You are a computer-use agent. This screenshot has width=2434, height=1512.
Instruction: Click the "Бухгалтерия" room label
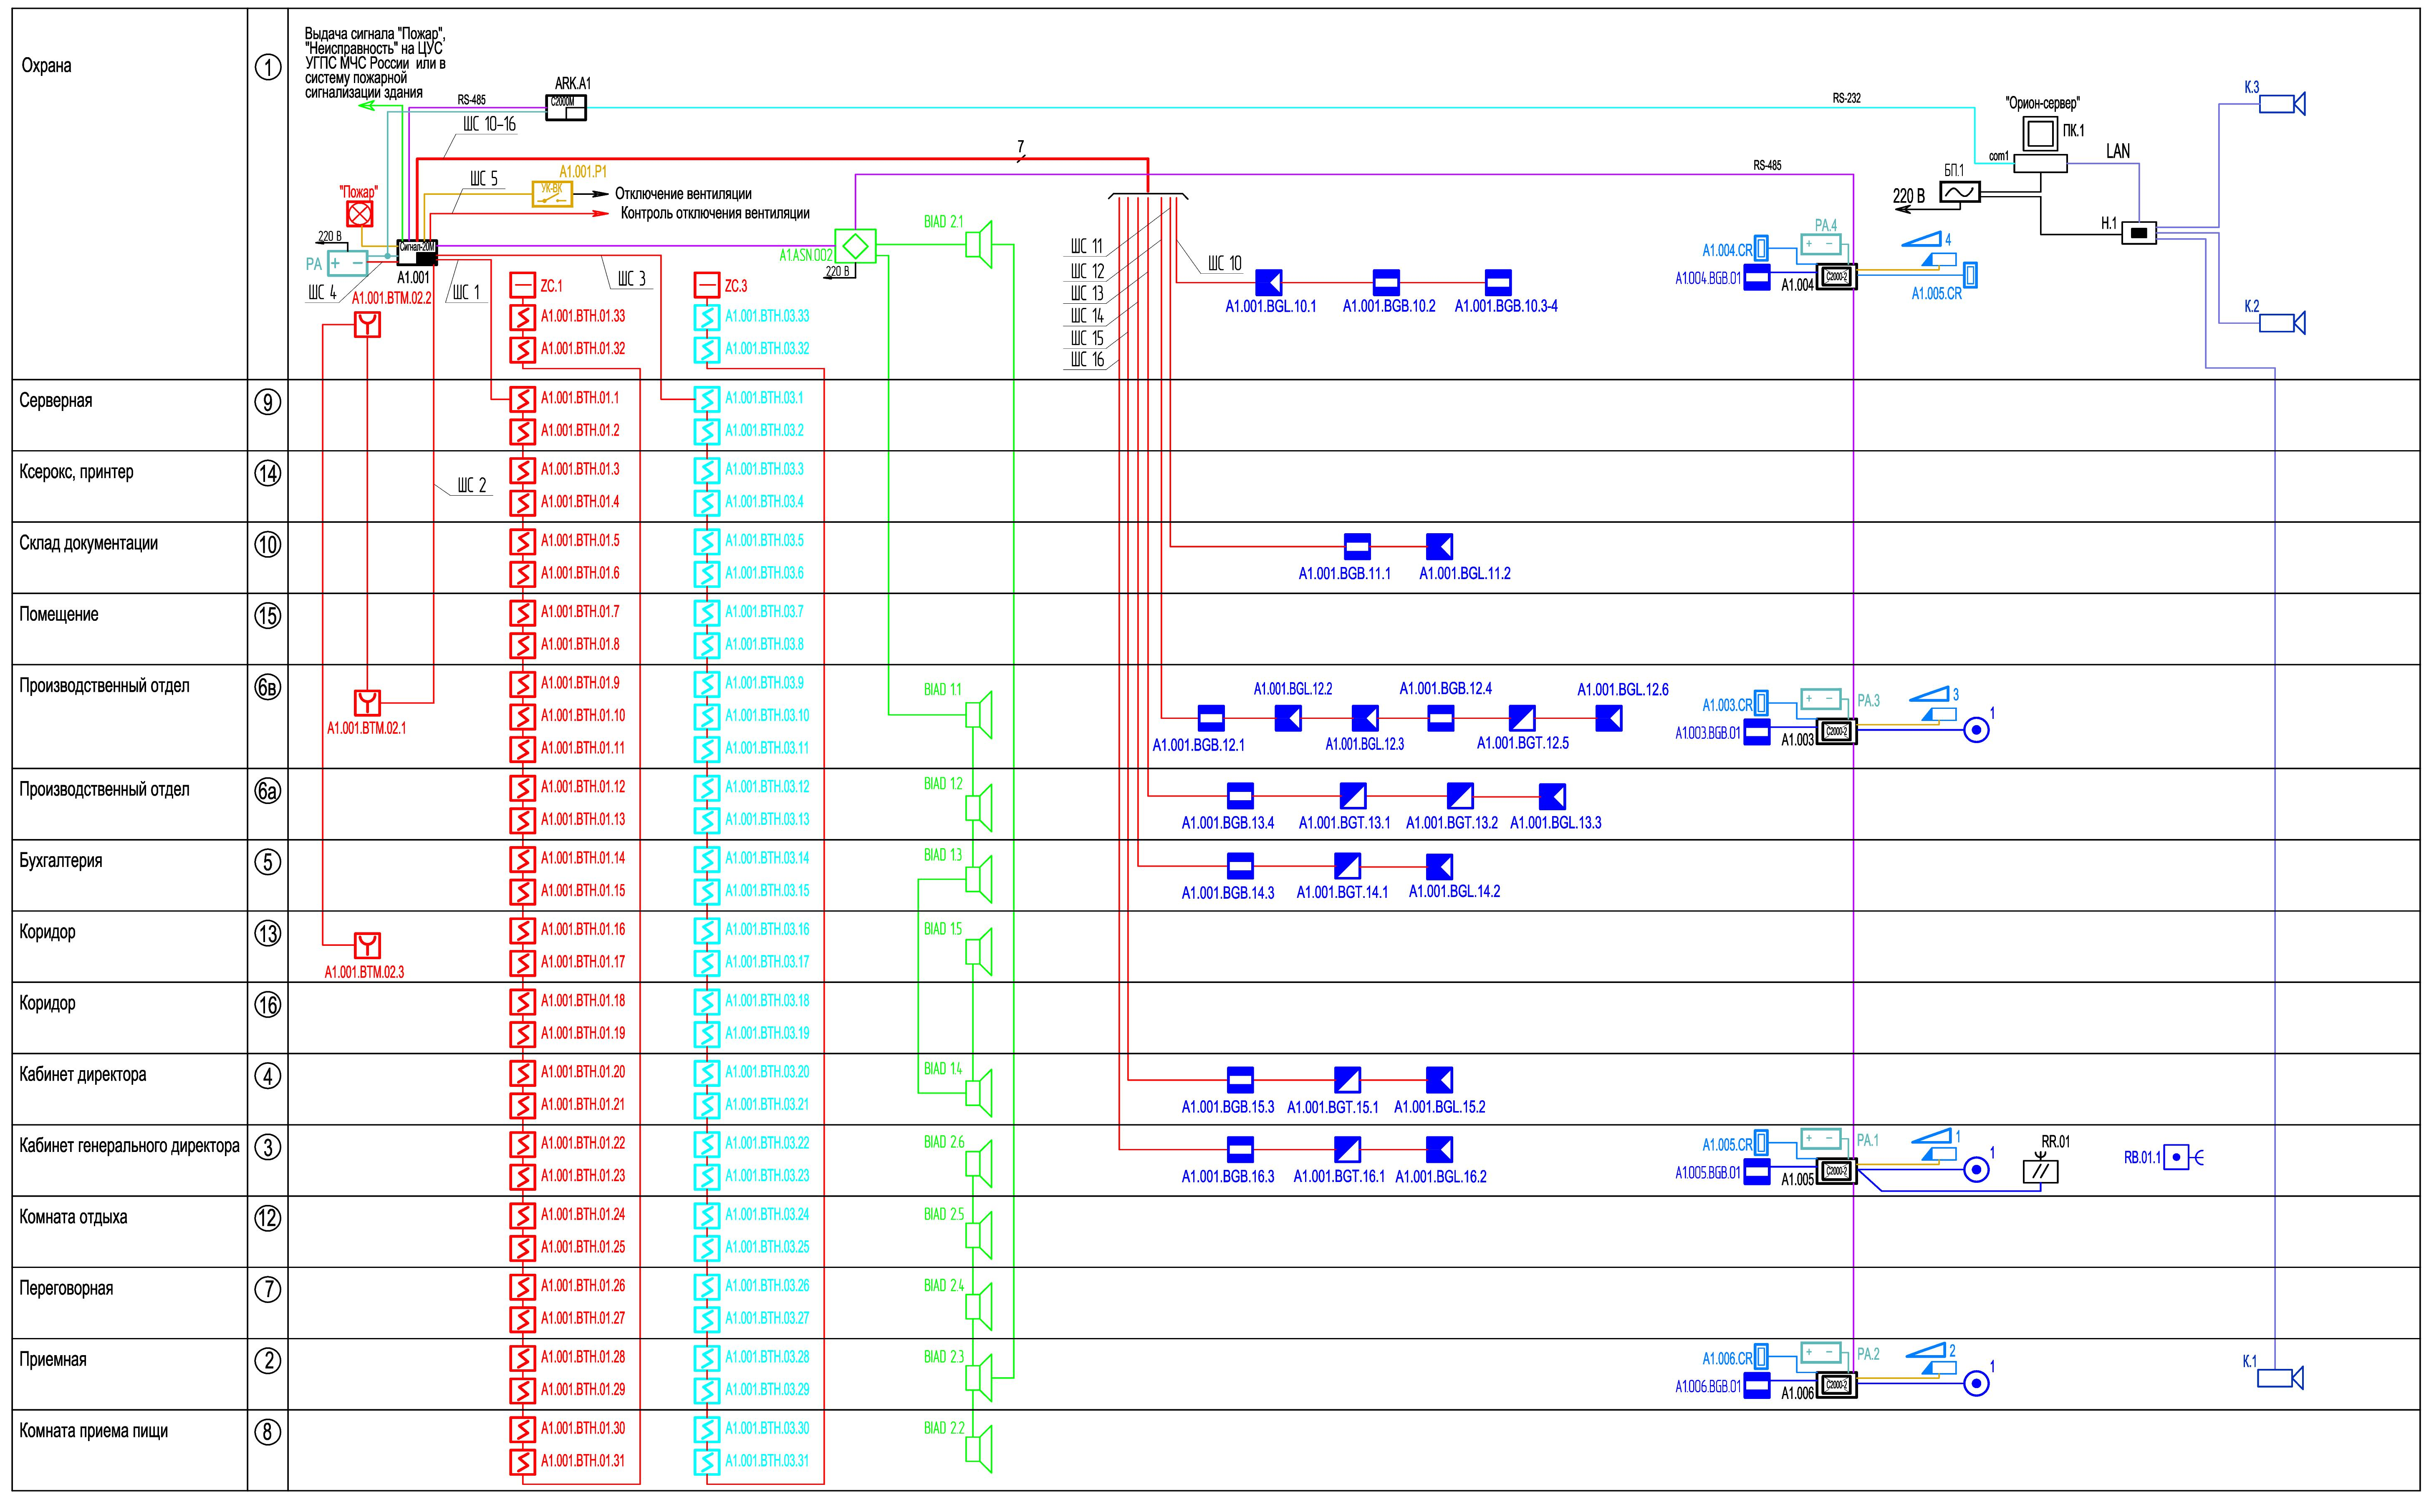(x=60, y=861)
